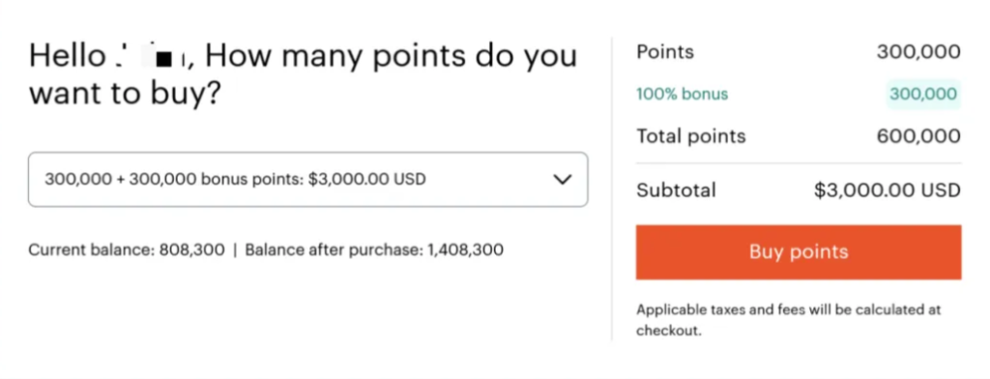Select the $3,000.00 USD subtotal amount
990x379 pixels.
tap(888, 190)
